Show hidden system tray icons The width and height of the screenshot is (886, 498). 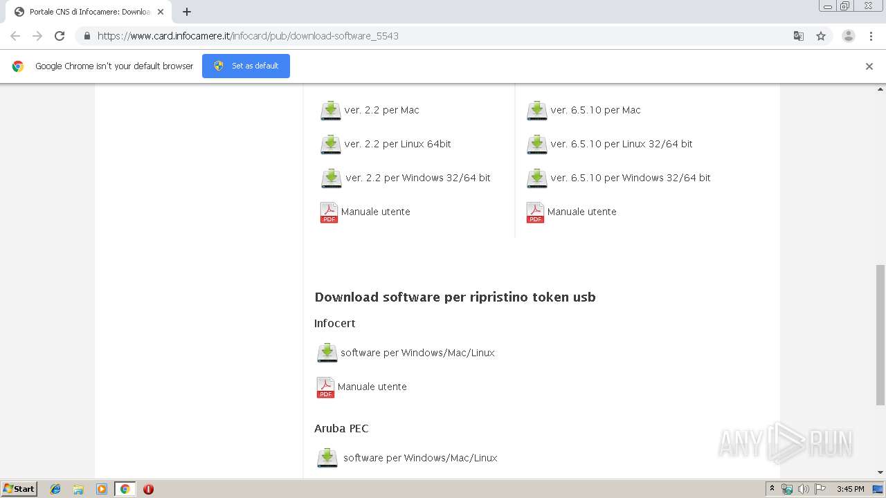[772, 489]
